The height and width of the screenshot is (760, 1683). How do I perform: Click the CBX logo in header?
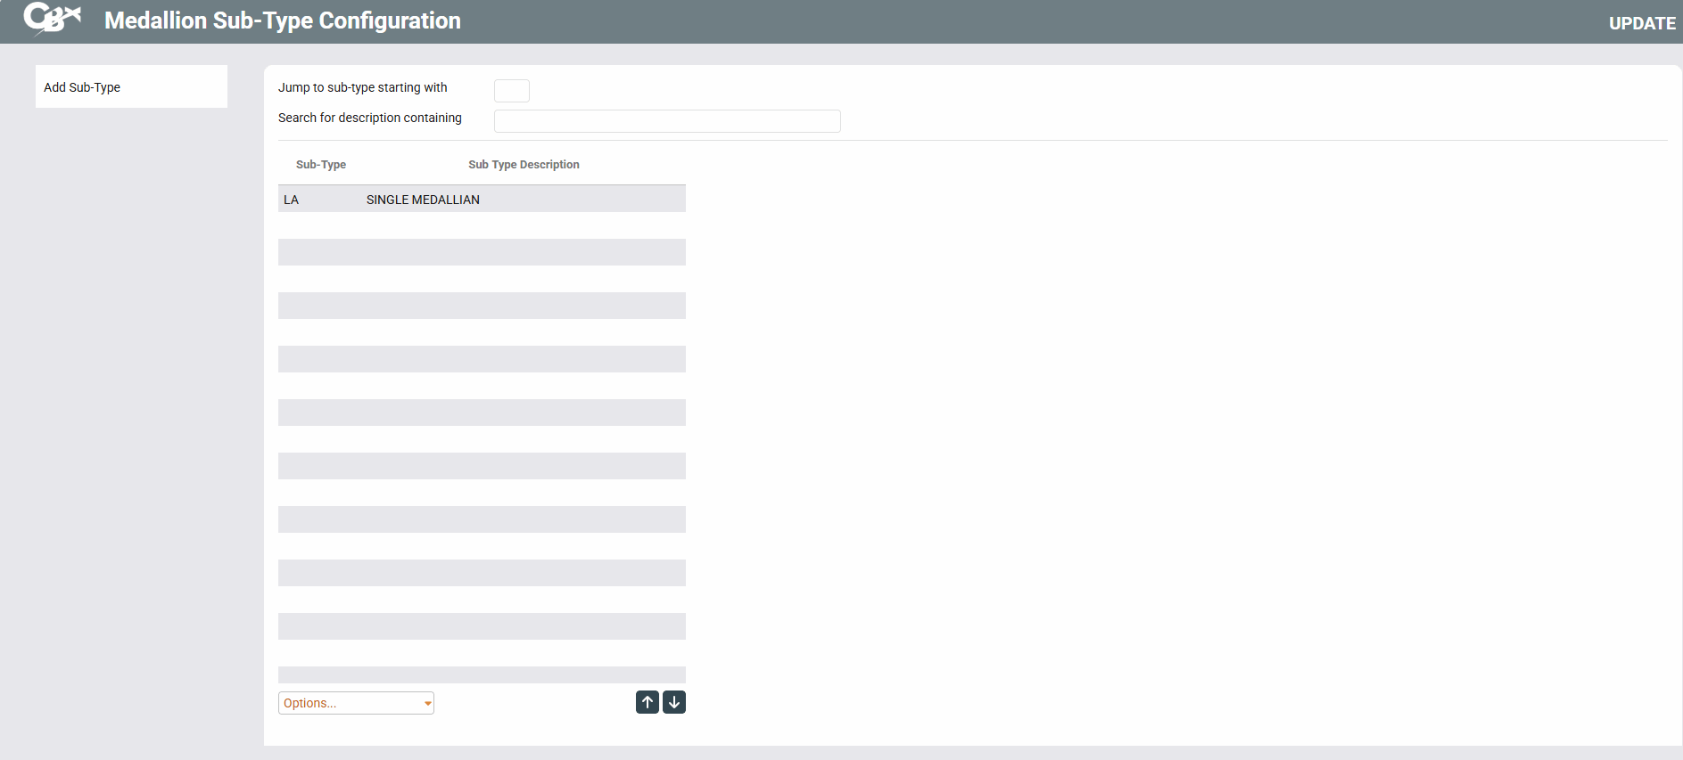coord(52,19)
